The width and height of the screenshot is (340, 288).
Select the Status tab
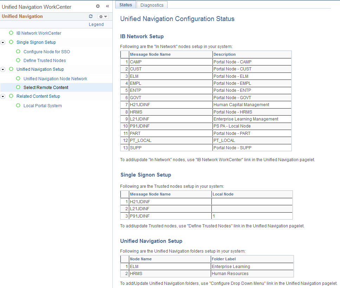[125, 5]
